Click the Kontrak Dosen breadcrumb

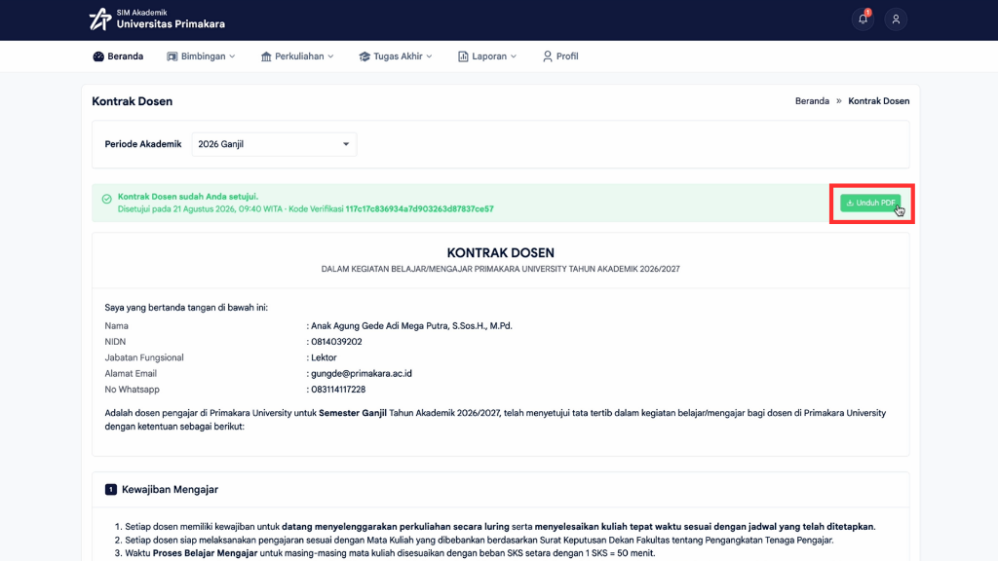click(x=878, y=101)
